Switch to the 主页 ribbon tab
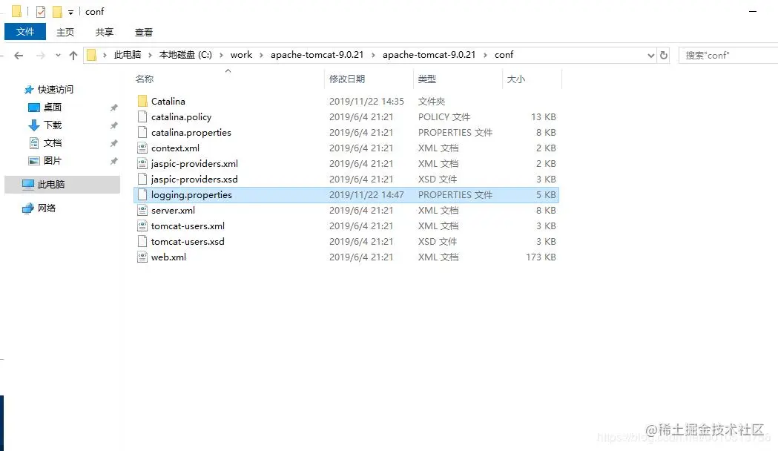Image resolution: width=778 pixels, height=451 pixels. pyautogui.click(x=65, y=32)
